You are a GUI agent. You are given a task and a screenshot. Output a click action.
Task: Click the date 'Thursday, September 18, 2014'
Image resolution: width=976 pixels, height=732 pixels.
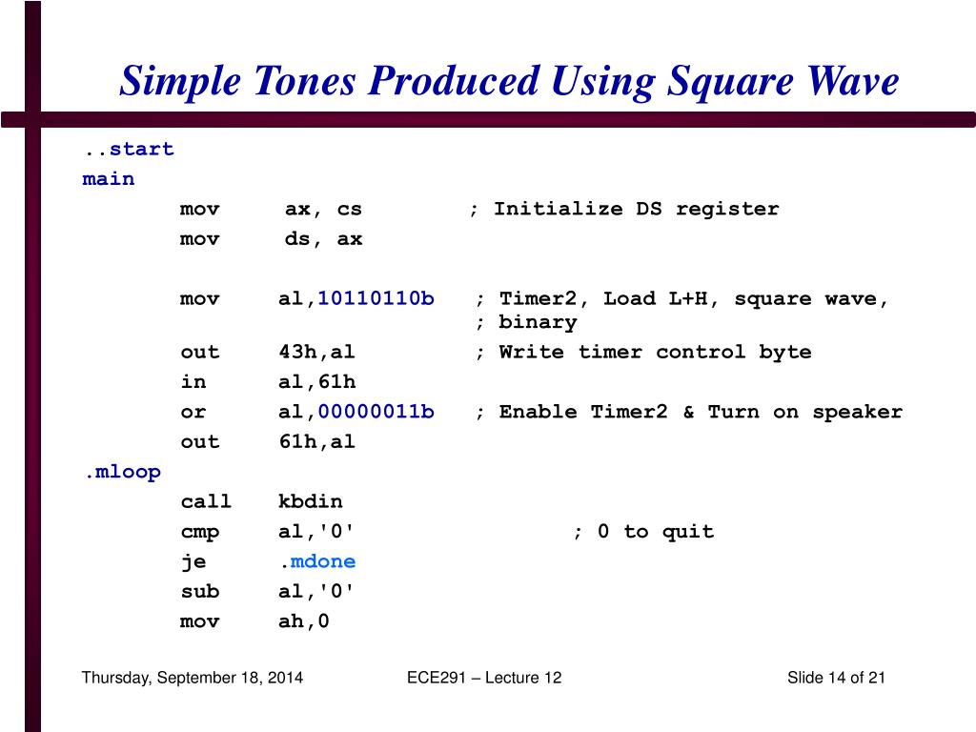click(193, 678)
